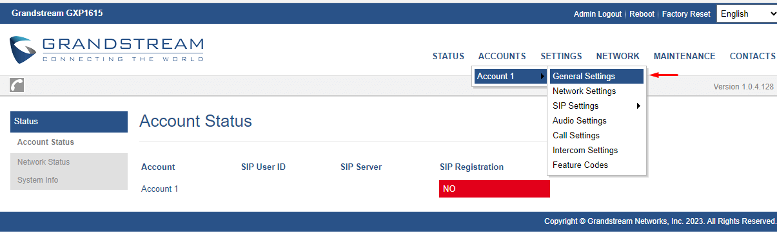The height and width of the screenshot is (249, 777).
Task: Select the Status sidebar header
Action: [69, 122]
